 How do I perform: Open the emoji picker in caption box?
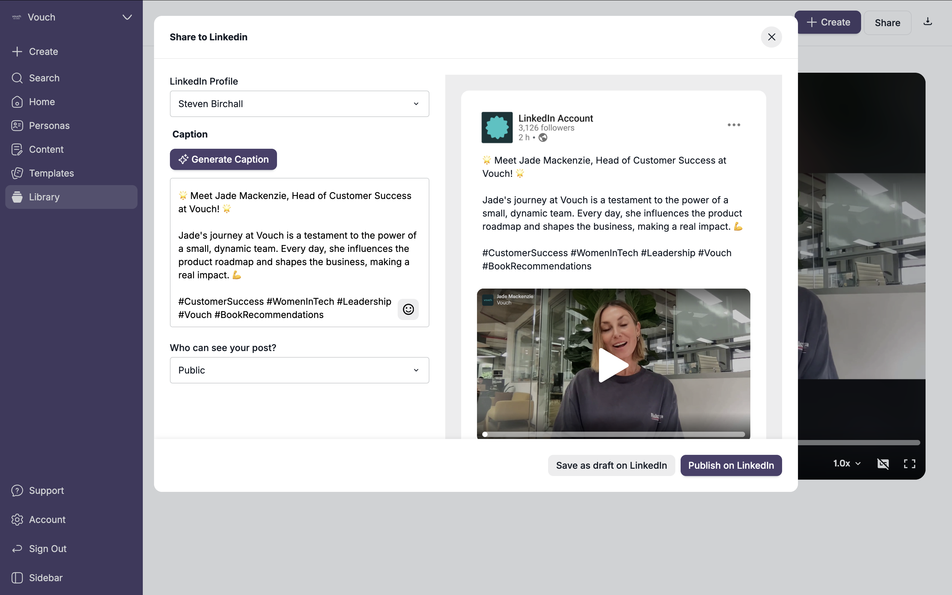click(x=408, y=309)
